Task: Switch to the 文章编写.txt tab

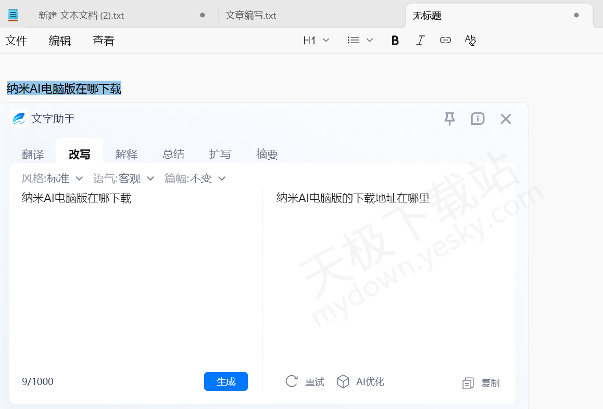Action: (251, 16)
